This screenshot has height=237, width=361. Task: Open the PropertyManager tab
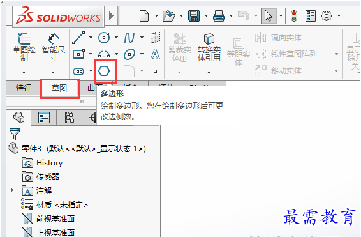coord(44,118)
